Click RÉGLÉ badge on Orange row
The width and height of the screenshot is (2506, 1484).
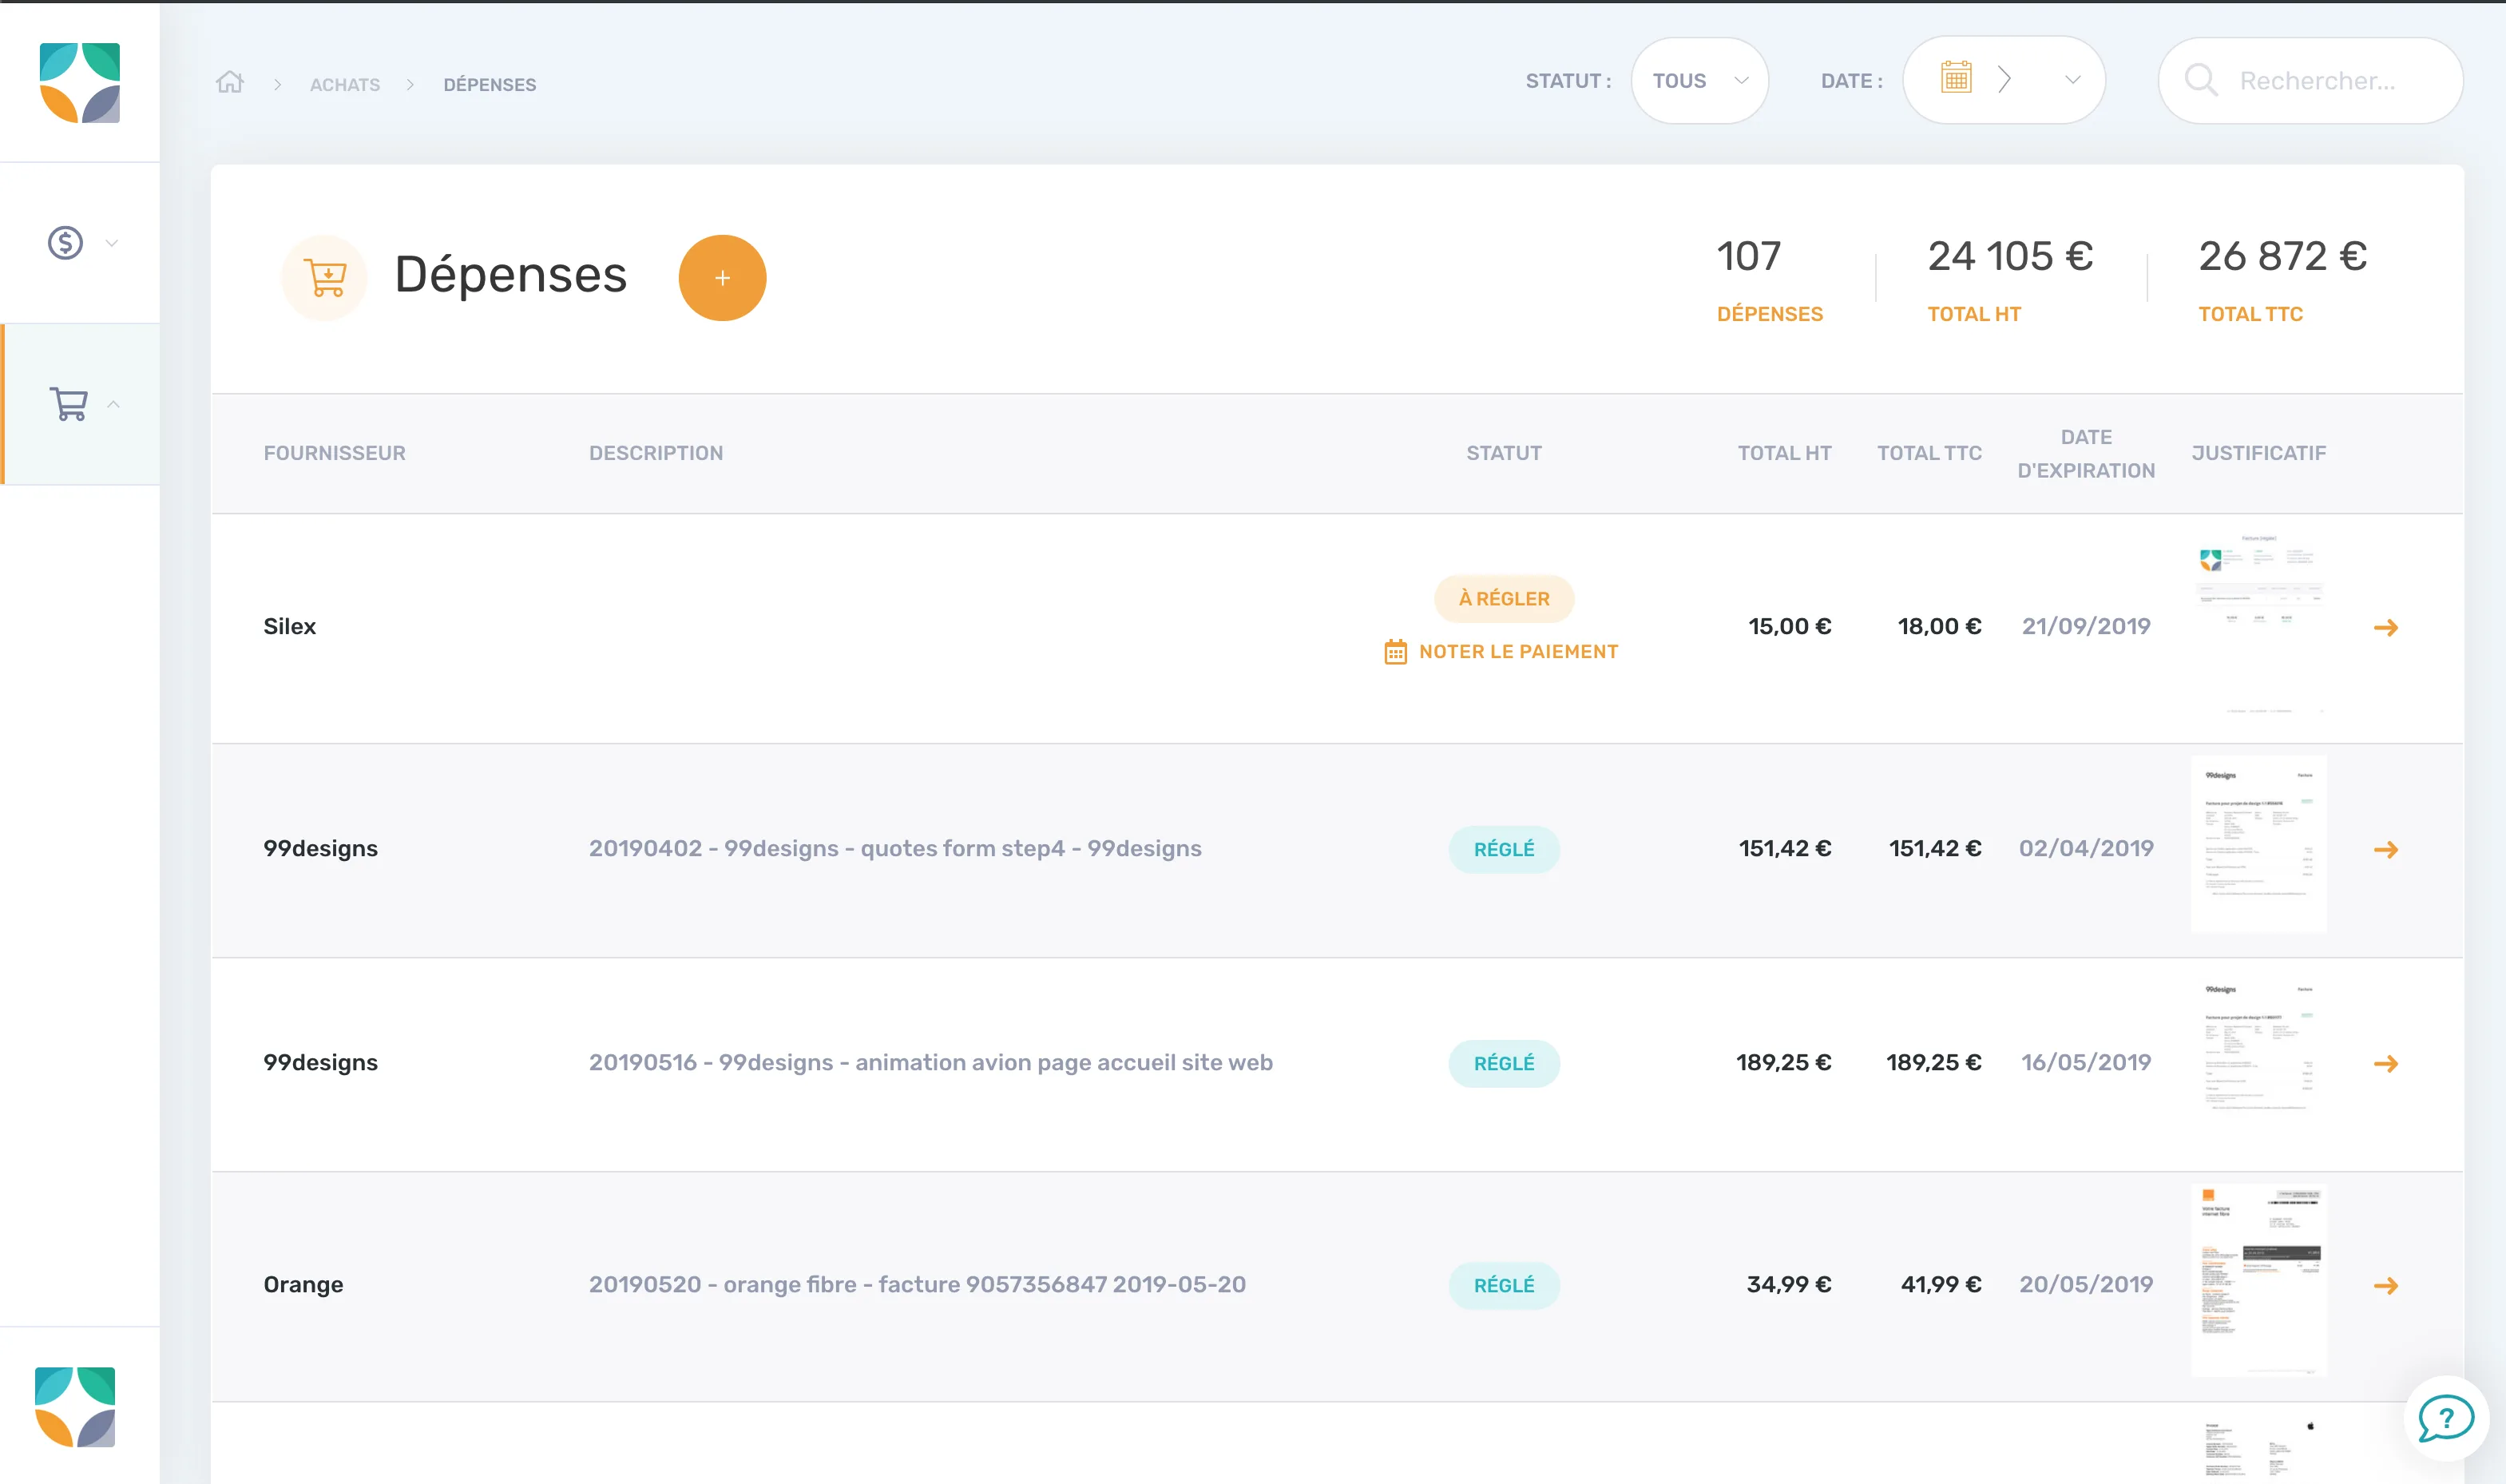(1504, 1285)
